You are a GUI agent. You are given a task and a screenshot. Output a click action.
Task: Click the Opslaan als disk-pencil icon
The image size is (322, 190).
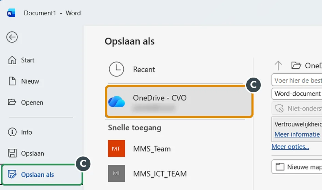(12, 174)
